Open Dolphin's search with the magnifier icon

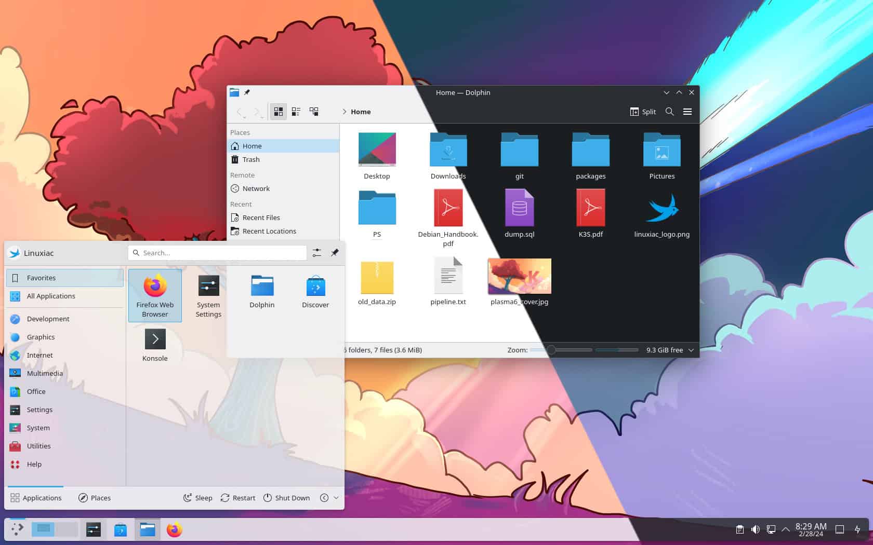670,111
